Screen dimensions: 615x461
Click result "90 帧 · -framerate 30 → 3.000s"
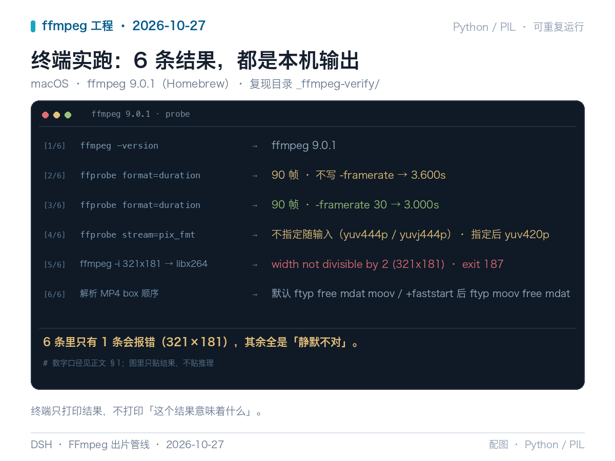tap(355, 205)
